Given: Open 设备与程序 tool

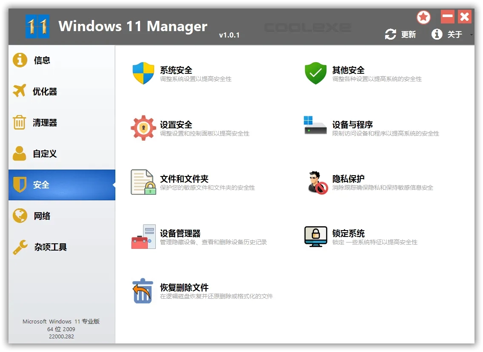Looking at the screenshot, I should pos(352,124).
